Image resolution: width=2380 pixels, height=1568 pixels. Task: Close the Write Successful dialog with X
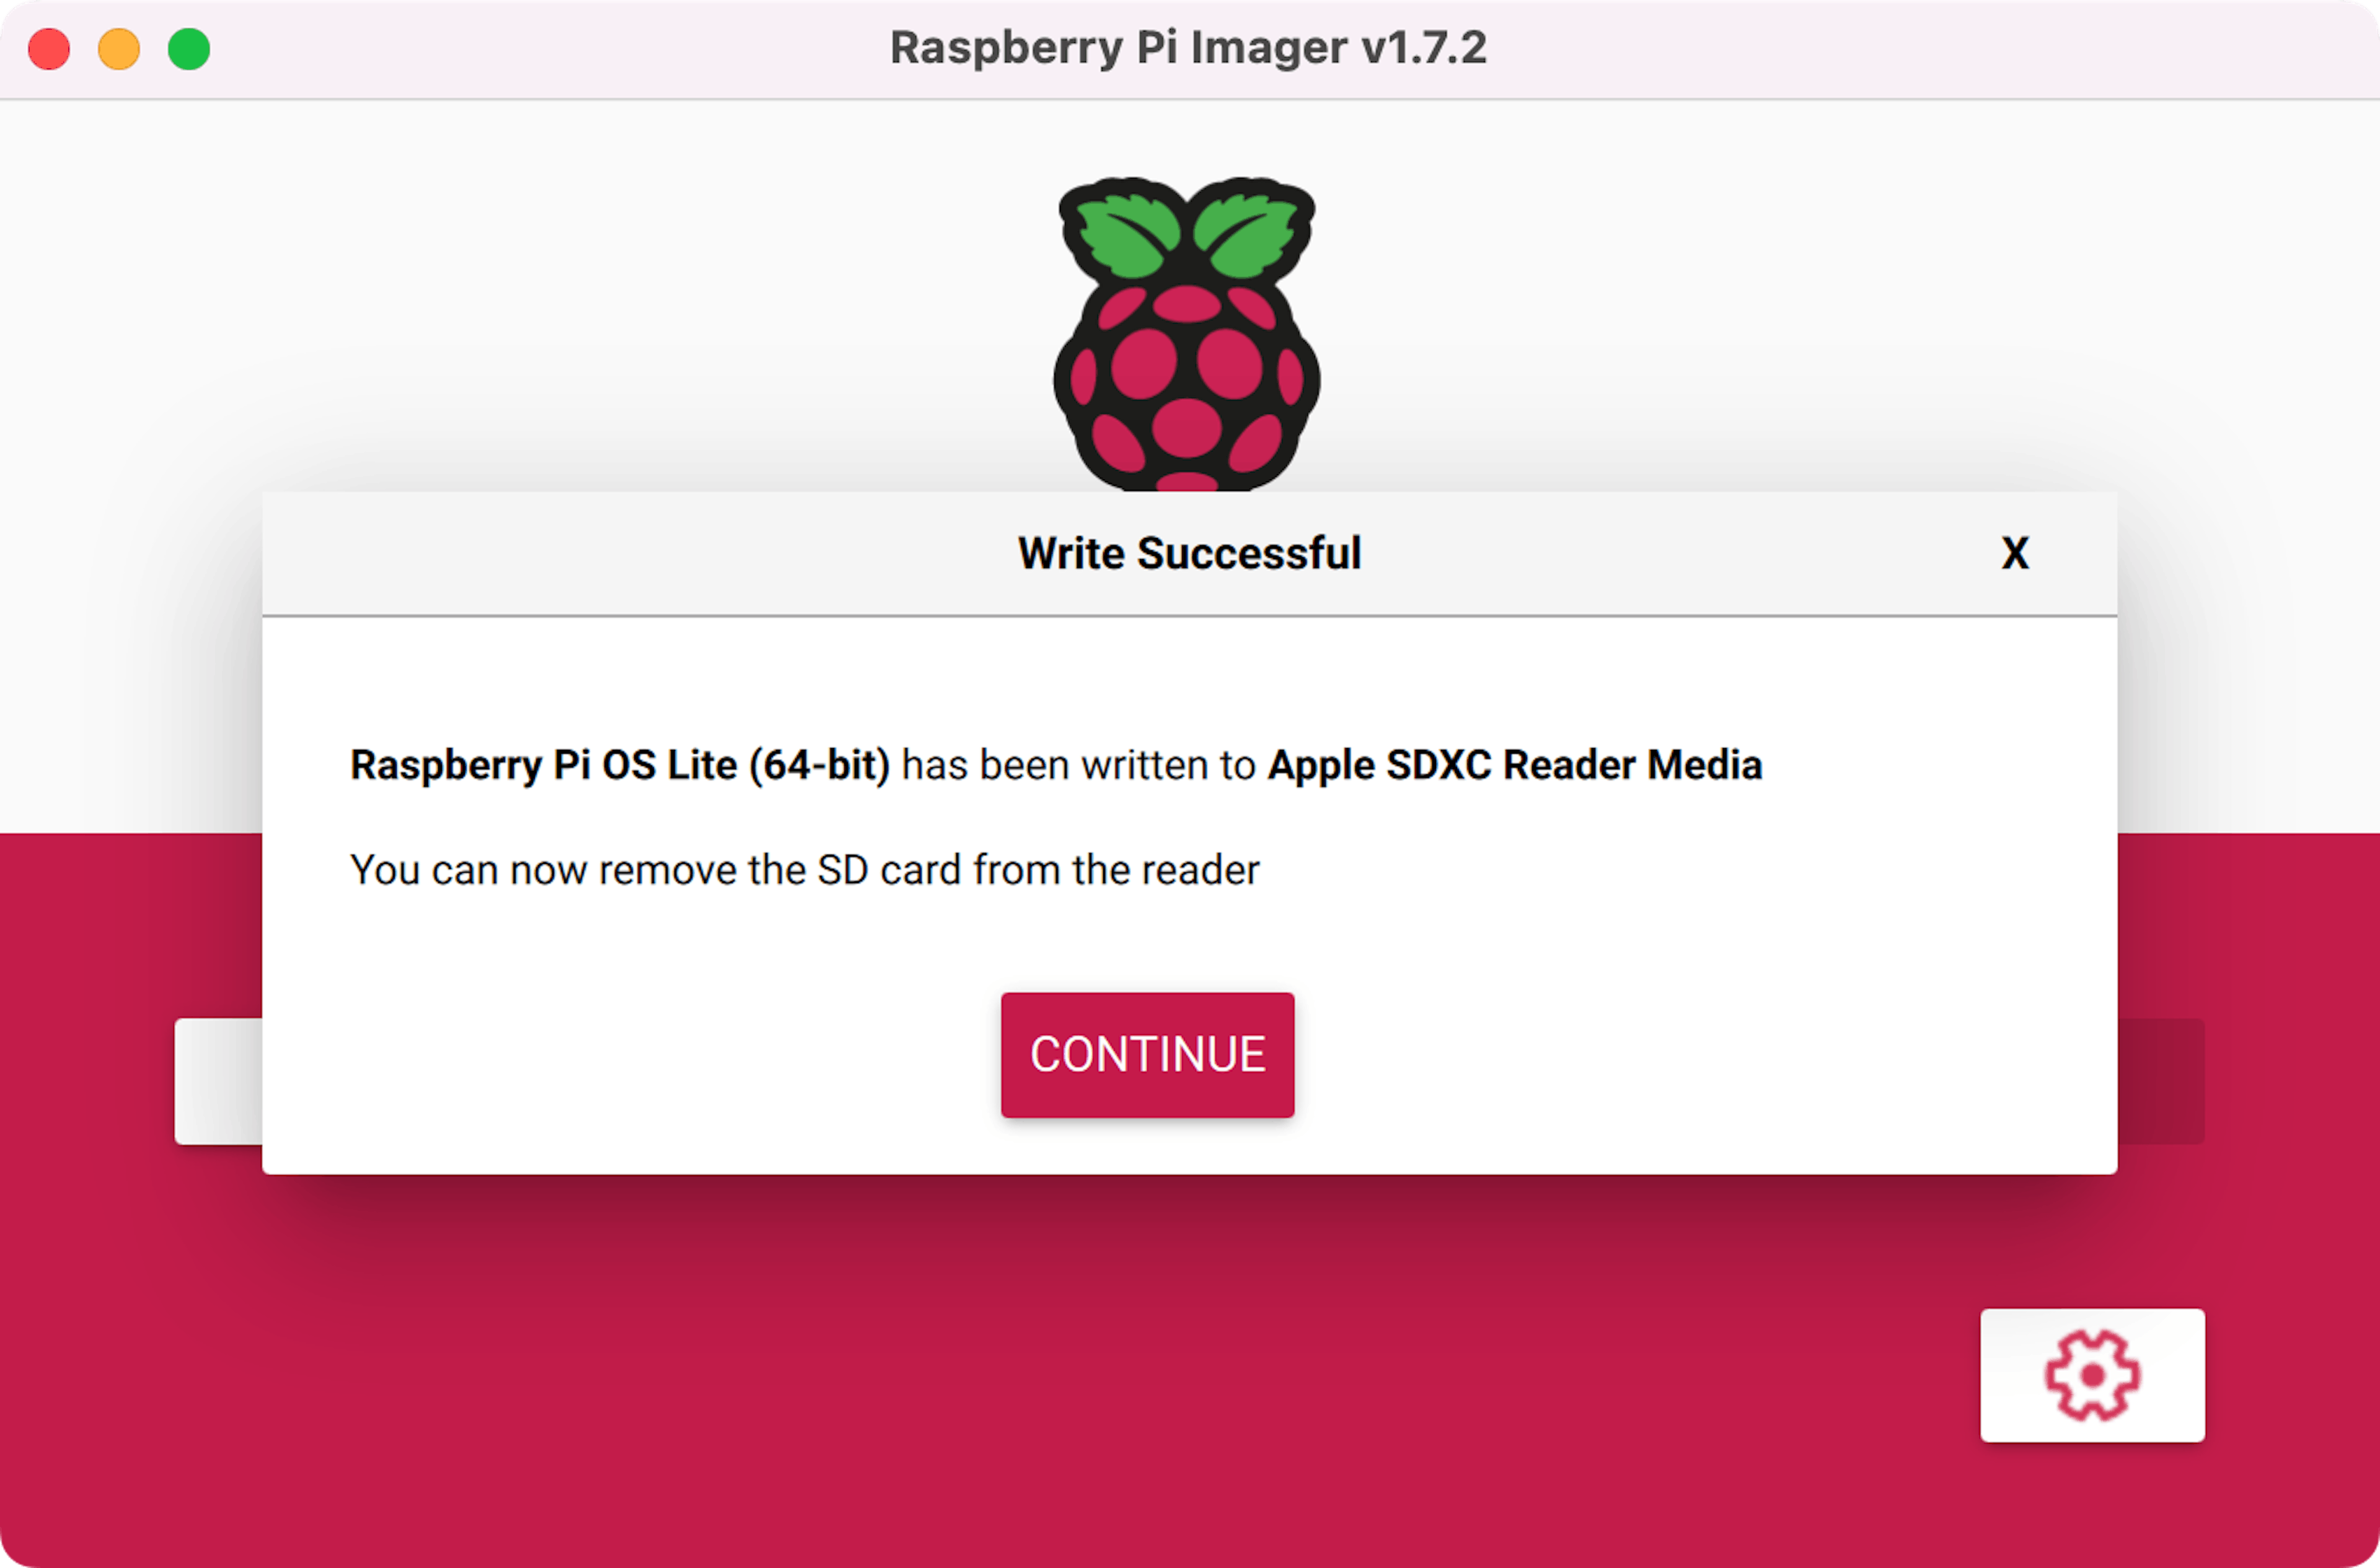[x=2015, y=553]
